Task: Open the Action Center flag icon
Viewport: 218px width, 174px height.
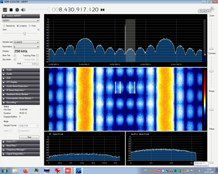Action: click(192, 171)
